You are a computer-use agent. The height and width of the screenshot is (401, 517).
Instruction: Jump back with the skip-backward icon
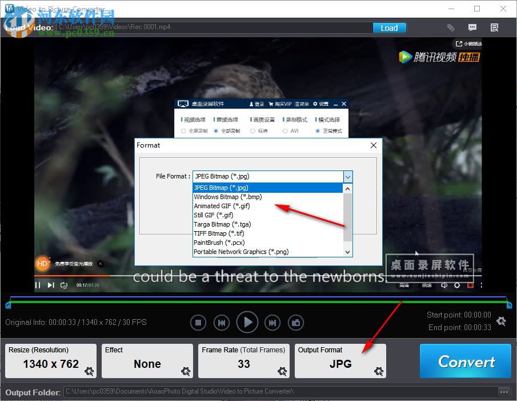point(222,322)
